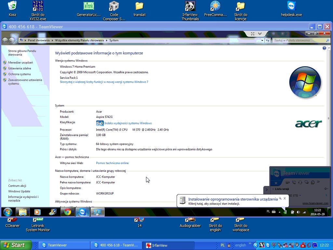The width and height of the screenshot is (333, 250).
Task: Open the TeamViewer chat icon in panel
Action: pos(306,182)
